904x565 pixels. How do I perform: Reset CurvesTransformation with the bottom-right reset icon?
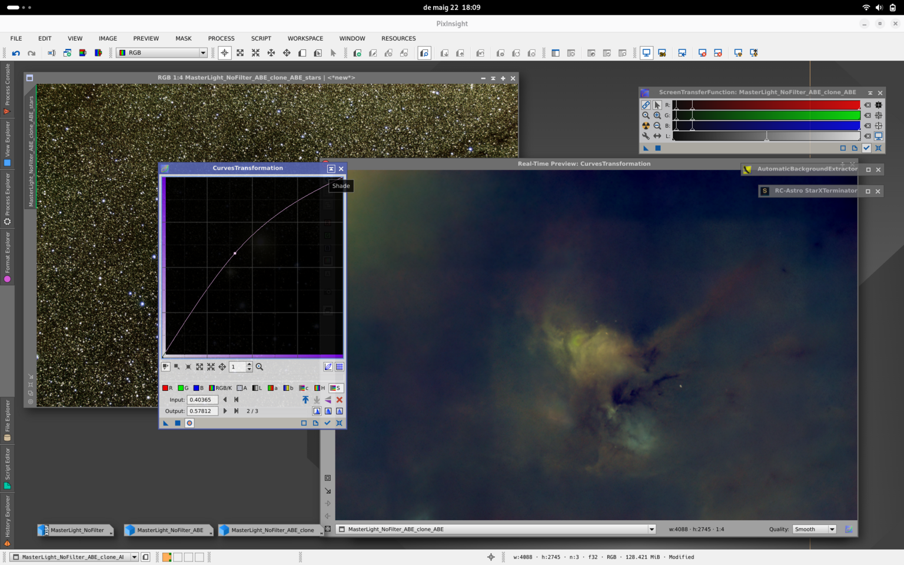339,423
